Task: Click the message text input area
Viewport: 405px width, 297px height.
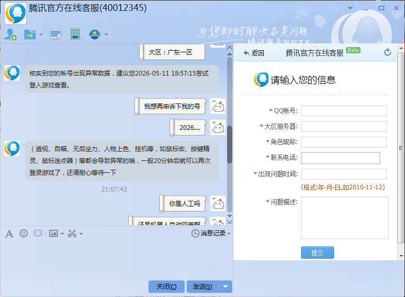Action: pyautogui.click(x=116, y=259)
